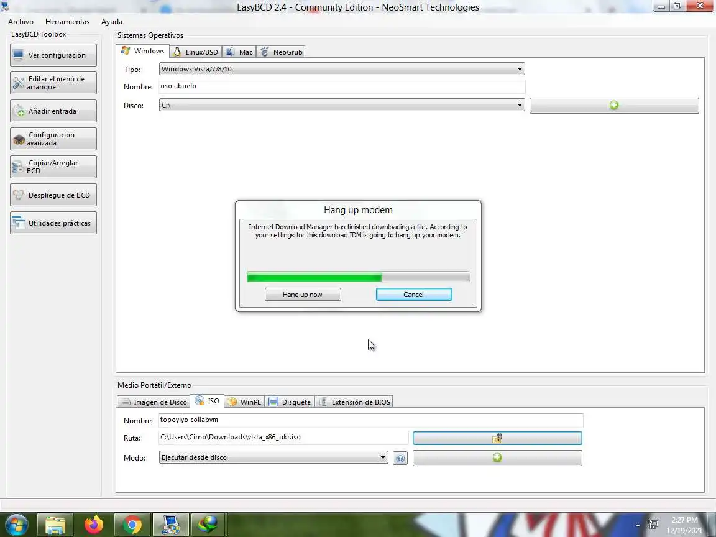Open the Ayuda menu

pyautogui.click(x=111, y=22)
